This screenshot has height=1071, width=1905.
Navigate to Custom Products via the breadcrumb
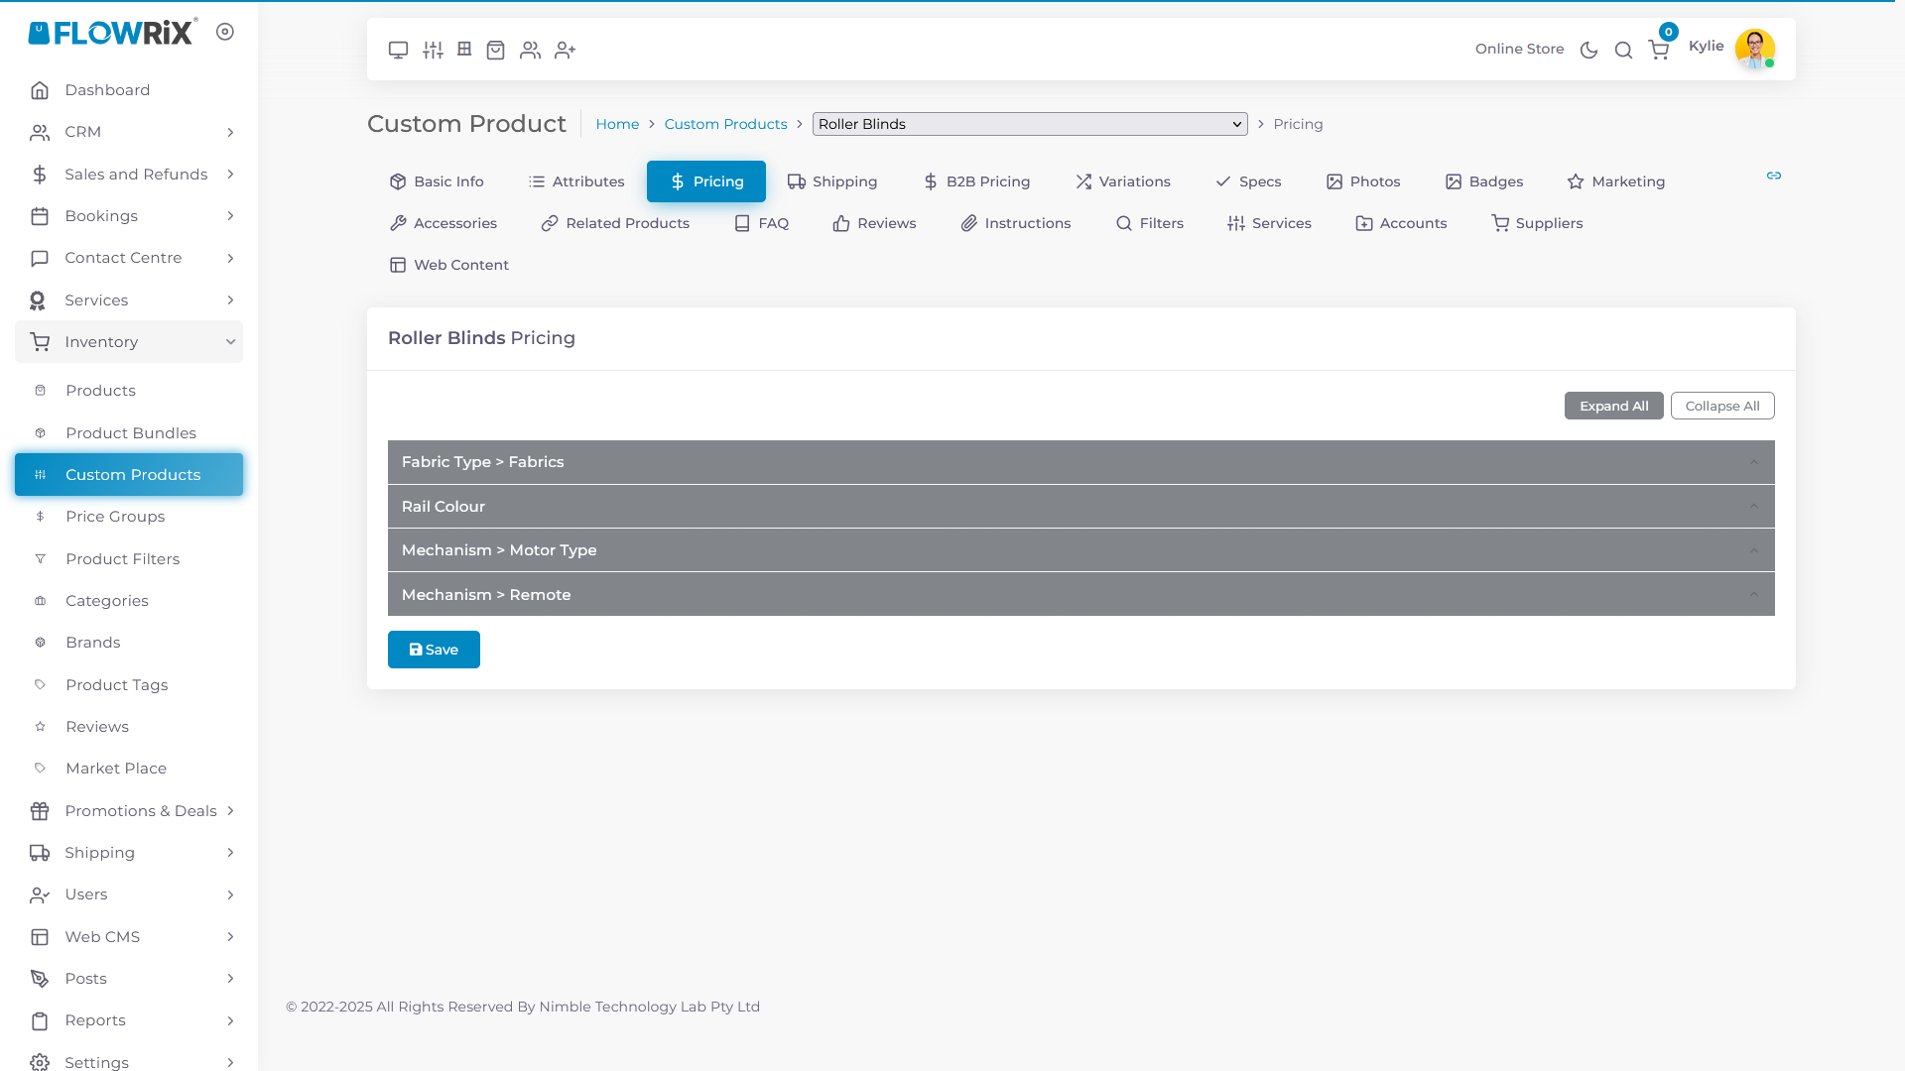[x=725, y=124]
